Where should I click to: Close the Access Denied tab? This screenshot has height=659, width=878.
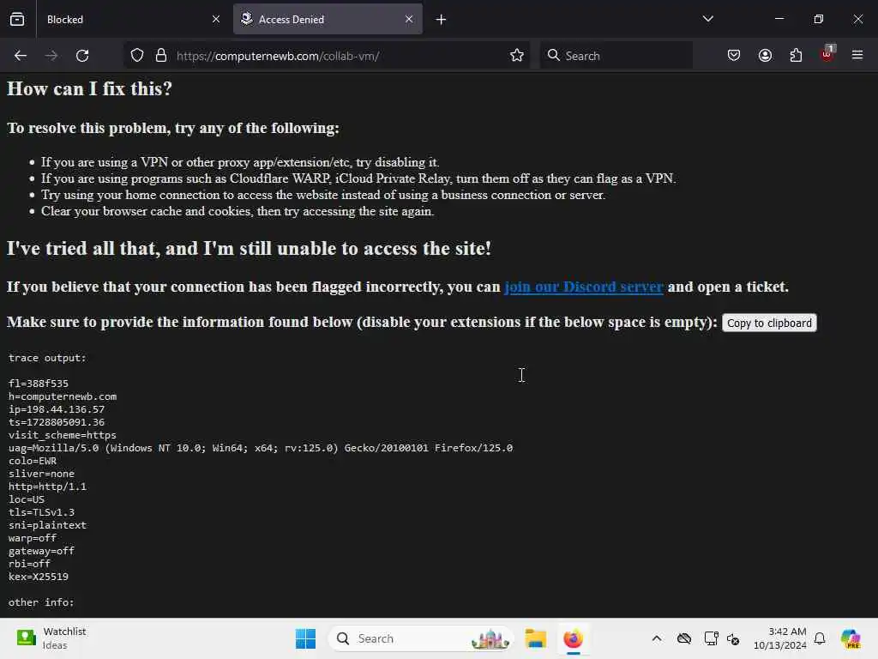point(409,19)
